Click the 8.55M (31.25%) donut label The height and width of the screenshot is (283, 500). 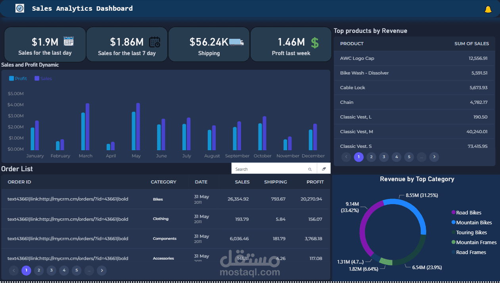point(422,195)
